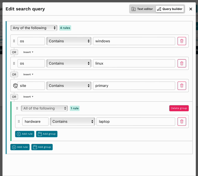Grab drag handle of windows rule
The width and height of the screenshot is (198, 176).
coord(14,41)
